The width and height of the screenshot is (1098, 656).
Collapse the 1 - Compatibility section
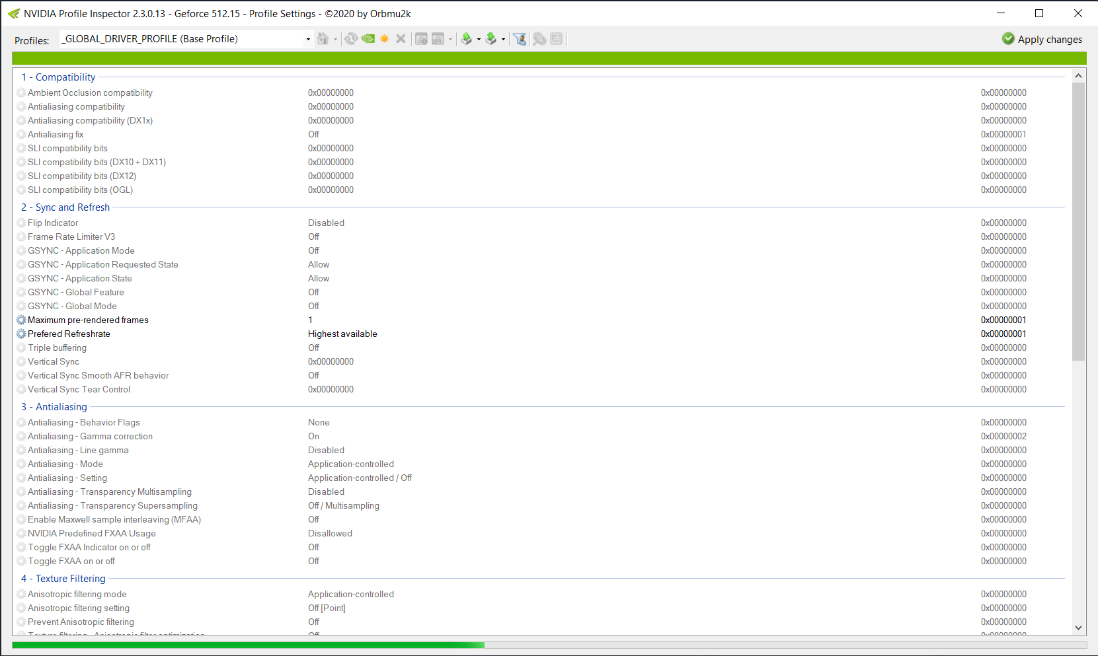point(58,77)
